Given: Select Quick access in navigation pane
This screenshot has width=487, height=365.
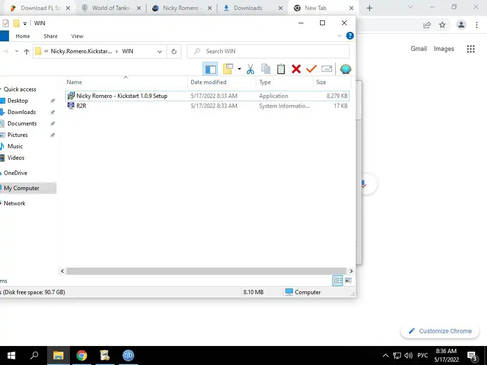Looking at the screenshot, I should (x=20, y=89).
